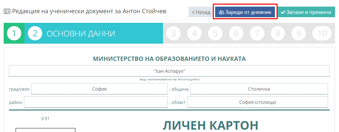Click the empty район field

[x=96, y=102]
